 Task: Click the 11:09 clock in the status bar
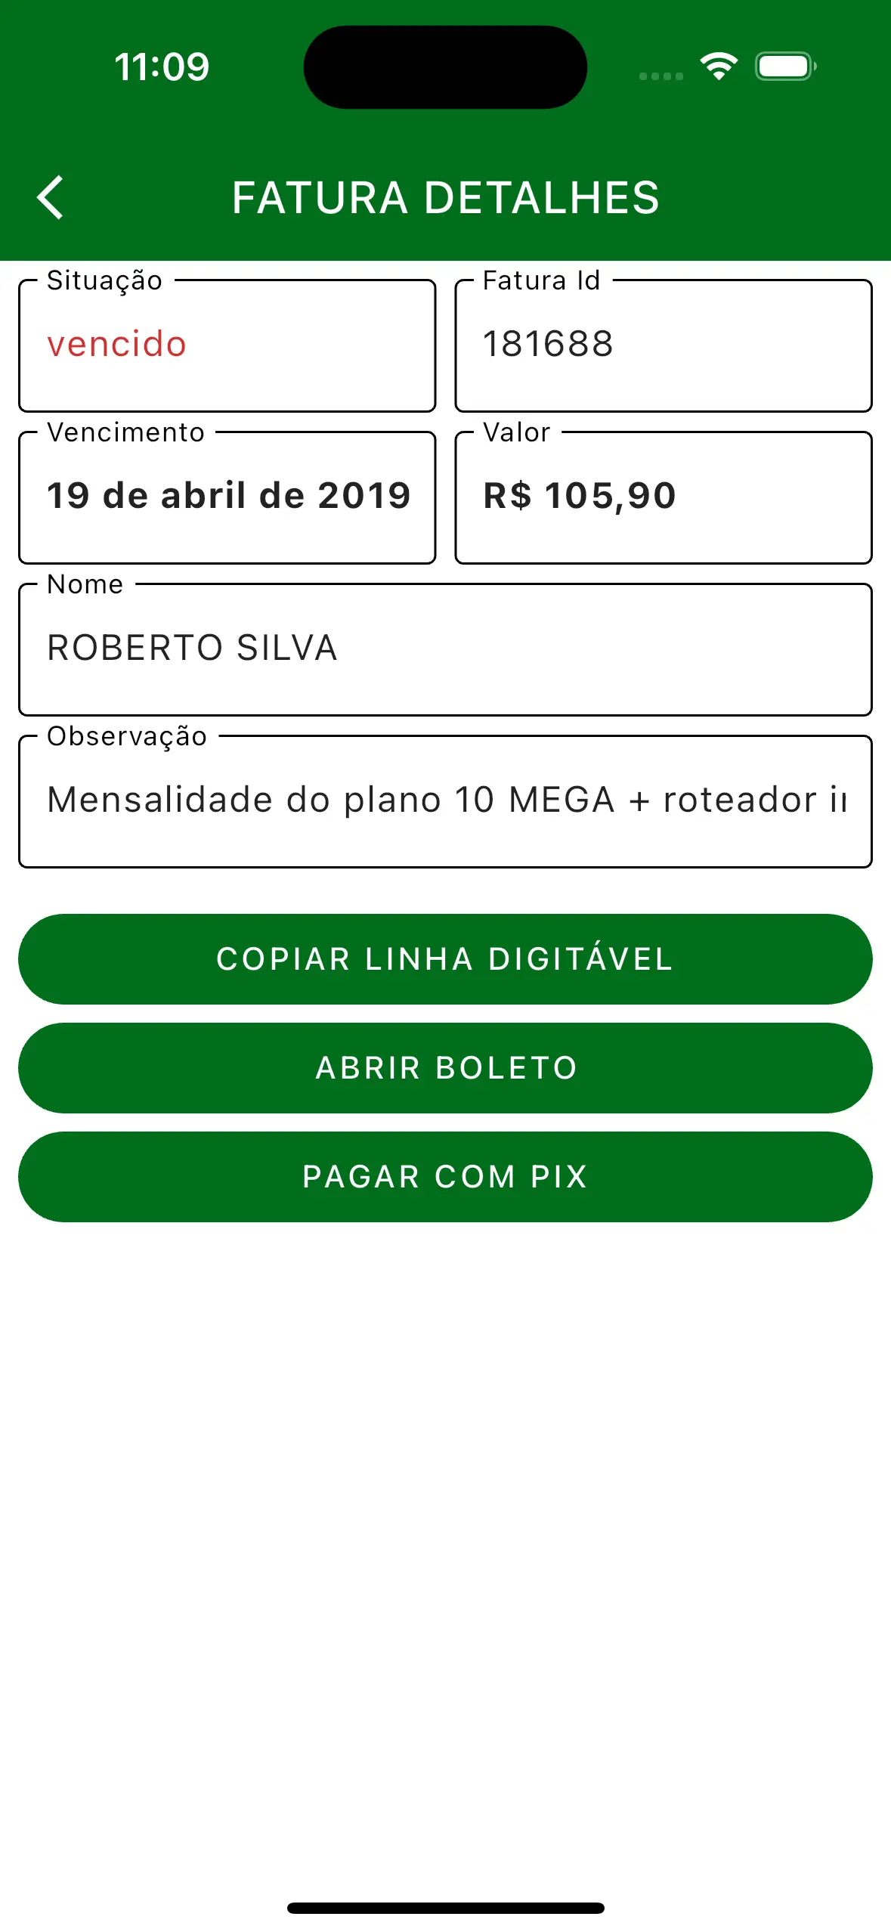click(162, 67)
